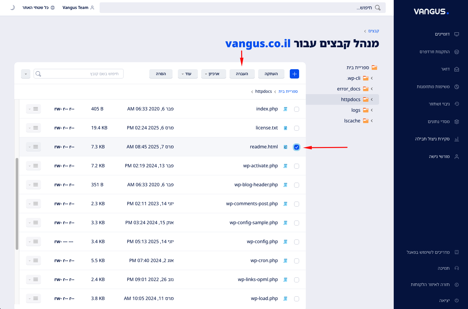468x309 pixels.
Task: Click the file icon next to readme.html
Action: click(x=285, y=147)
